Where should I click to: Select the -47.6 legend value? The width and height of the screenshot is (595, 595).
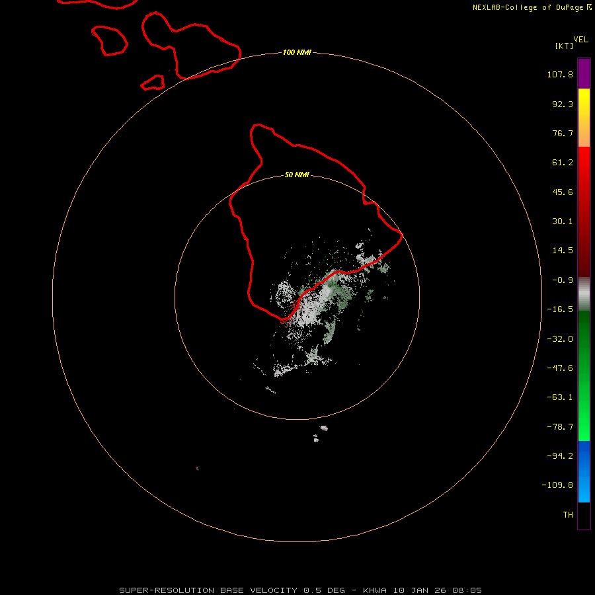click(x=560, y=368)
